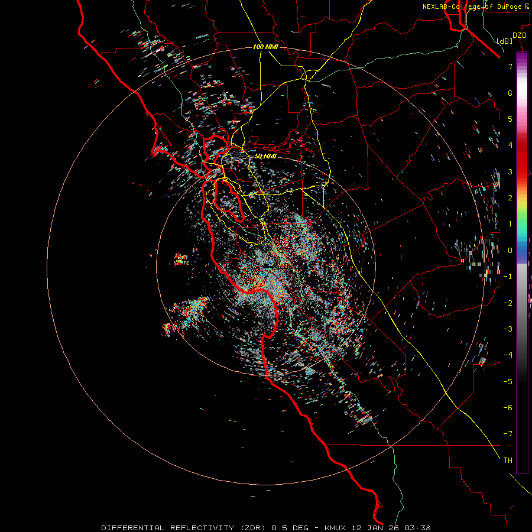Click the 2 value on the scale
Screen dimensions: 532x532
click(510, 198)
